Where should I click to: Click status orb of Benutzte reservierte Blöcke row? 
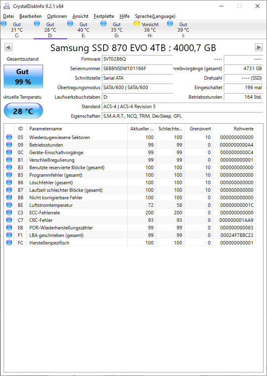(x=9, y=167)
